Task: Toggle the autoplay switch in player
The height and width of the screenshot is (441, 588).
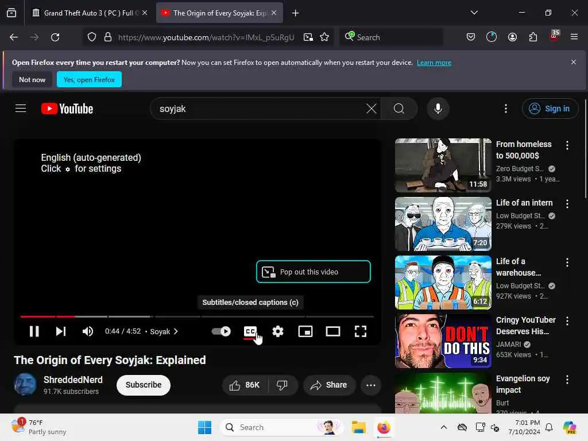Action: (x=221, y=331)
